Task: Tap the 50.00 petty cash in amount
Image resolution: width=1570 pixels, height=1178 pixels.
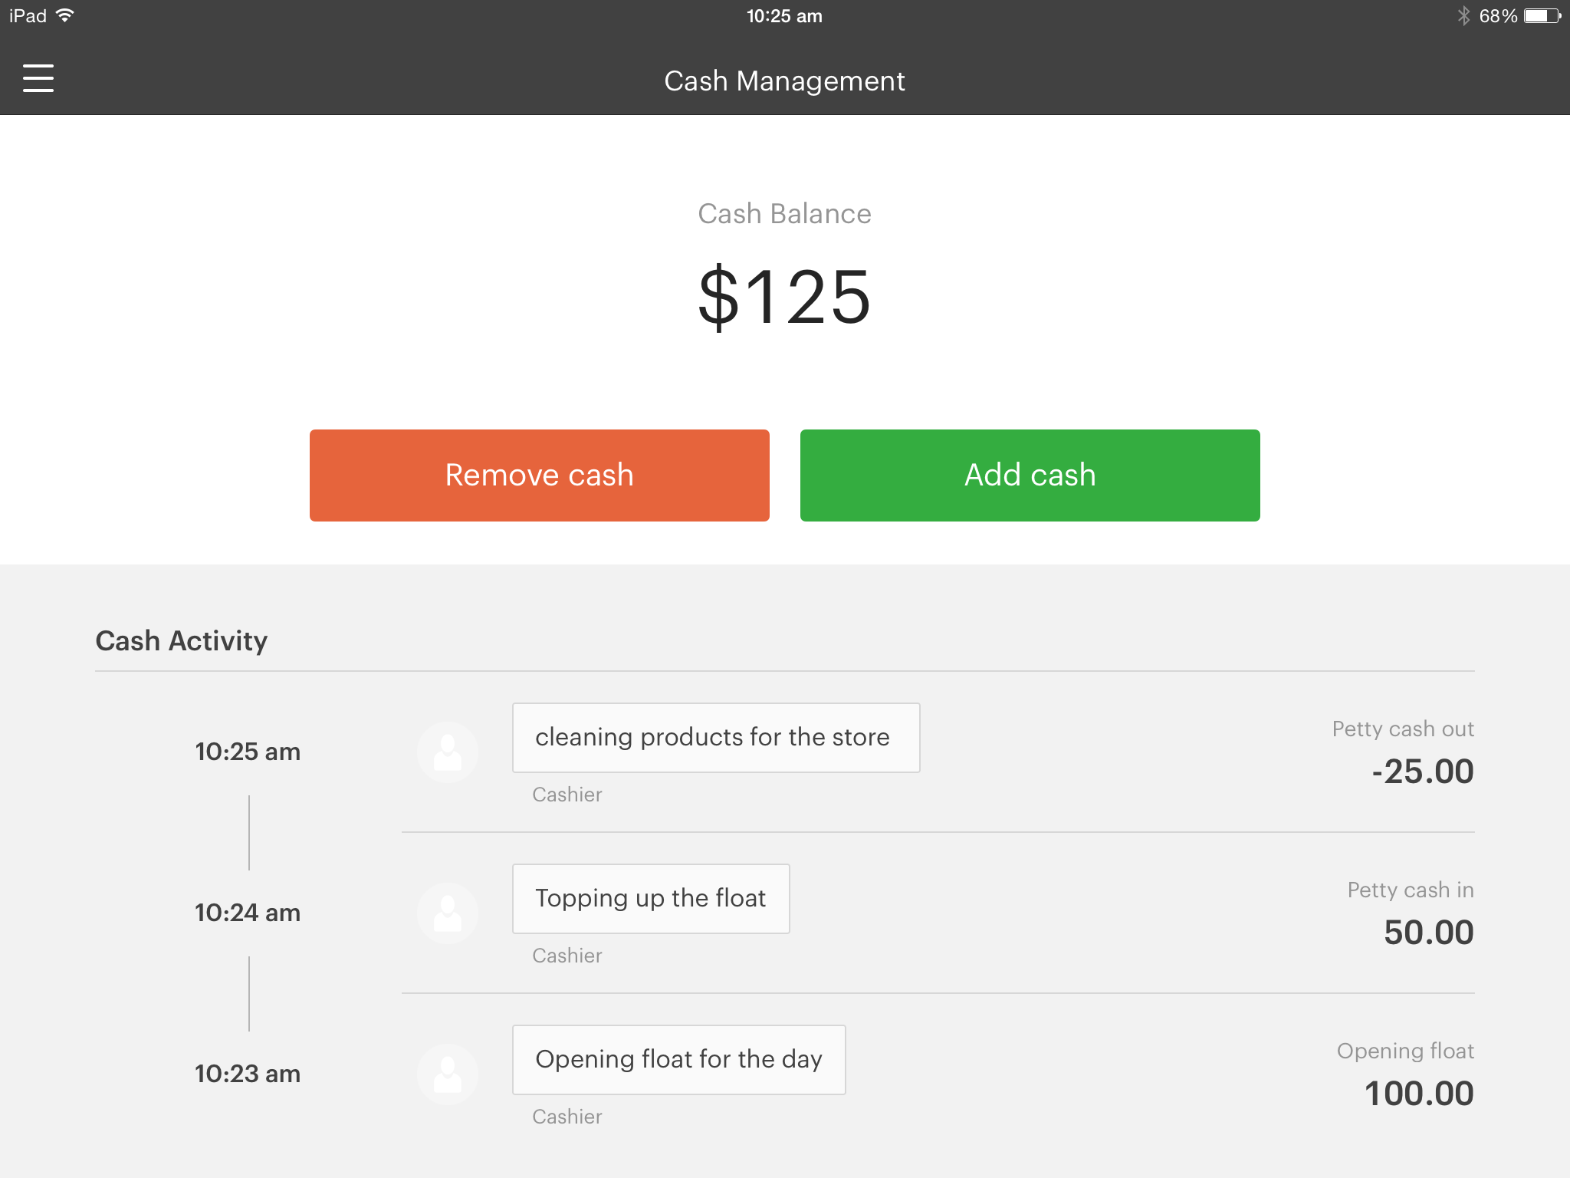Action: (1428, 933)
